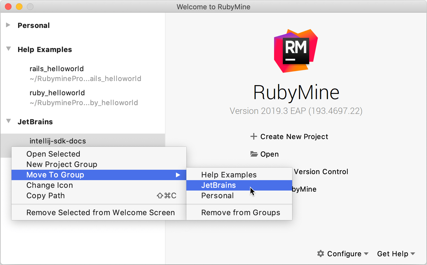Screen dimensions: 427x265
Task: Choose New Project Group menu entry
Action: (x=99, y=164)
